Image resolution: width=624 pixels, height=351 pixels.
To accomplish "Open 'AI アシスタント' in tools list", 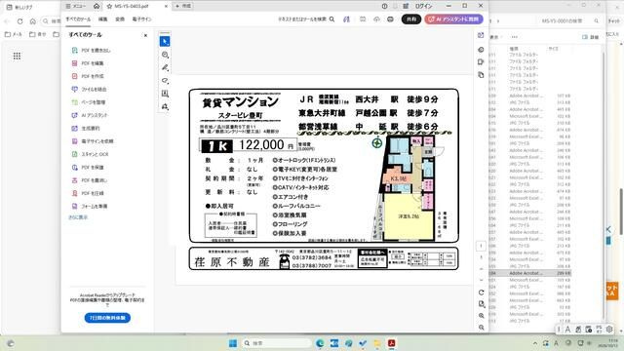I will click(x=90, y=115).
